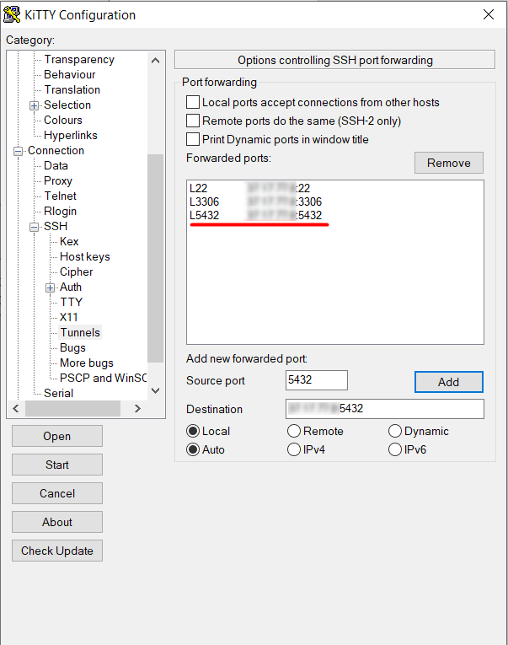Collapse the SSH tree node
Viewport: 508px width, 645px height.
point(34,227)
